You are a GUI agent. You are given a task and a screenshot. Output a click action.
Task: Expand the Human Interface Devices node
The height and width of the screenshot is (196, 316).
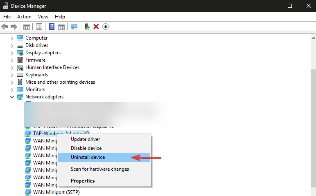pos(12,68)
